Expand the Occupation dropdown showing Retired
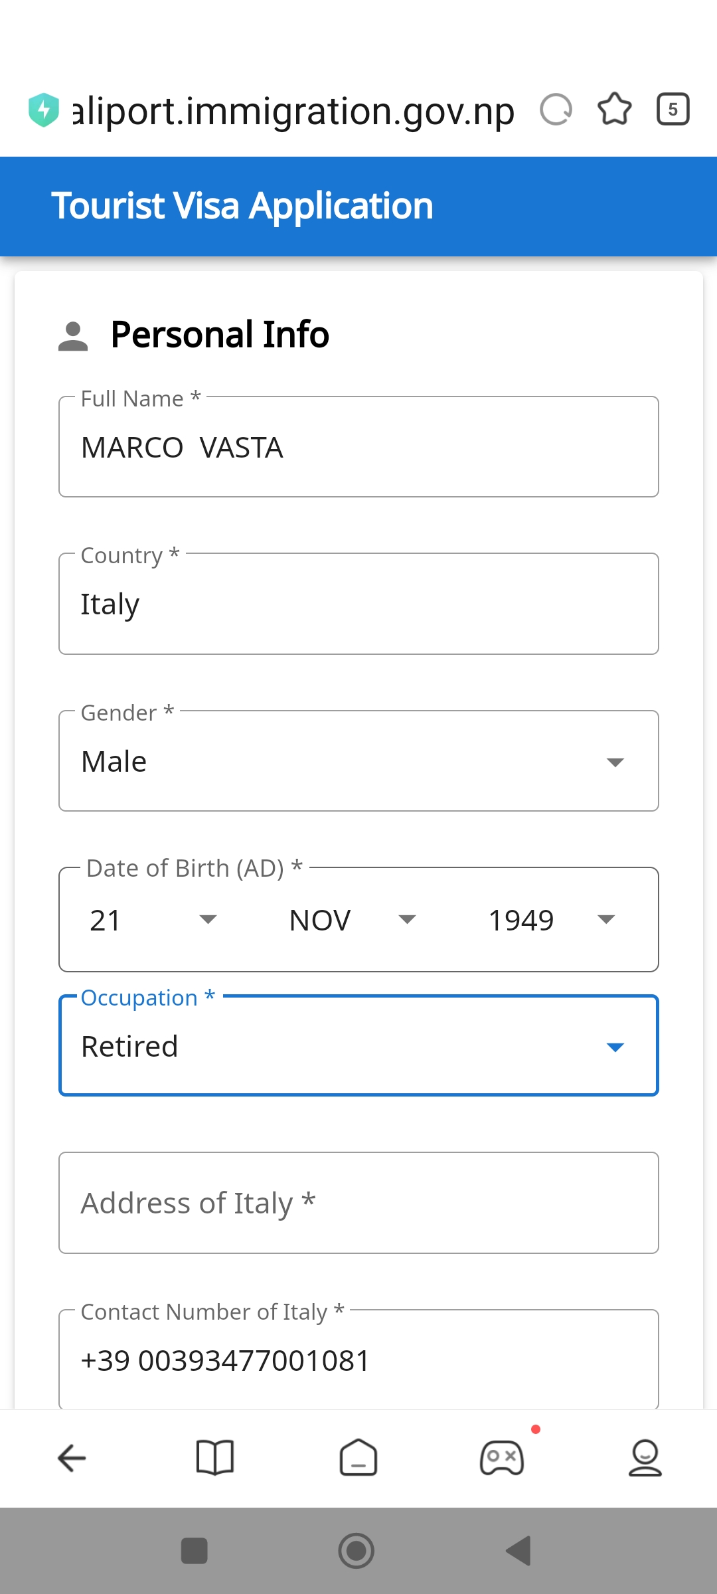The image size is (717, 1594). pyautogui.click(x=358, y=1045)
